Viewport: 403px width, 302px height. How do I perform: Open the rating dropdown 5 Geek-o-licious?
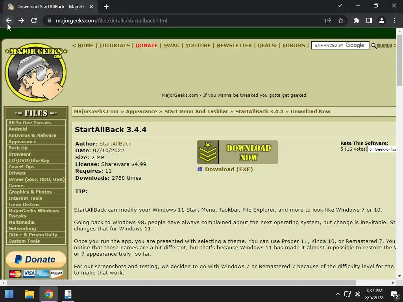tap(382, 149)
